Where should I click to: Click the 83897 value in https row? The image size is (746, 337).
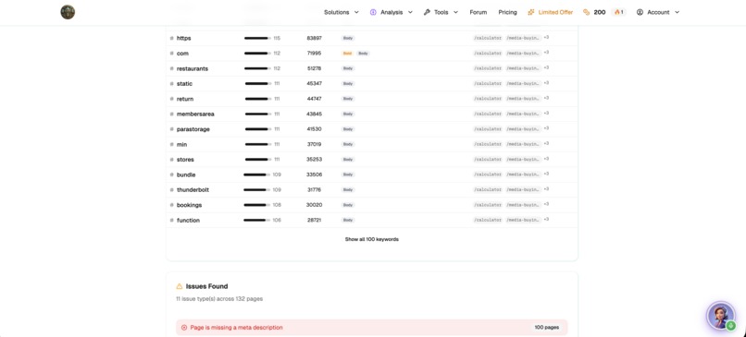pyautogui.click(x=314, y=38)
